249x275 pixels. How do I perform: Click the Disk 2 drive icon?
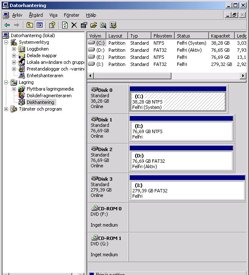click(x=95, y=149)
